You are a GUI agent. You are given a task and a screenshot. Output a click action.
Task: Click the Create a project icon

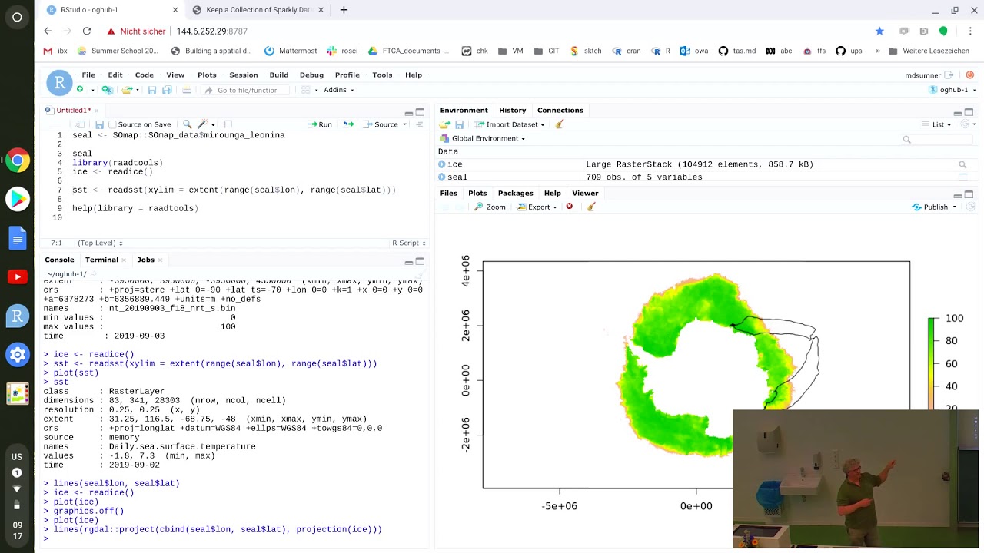pos(107,90)
